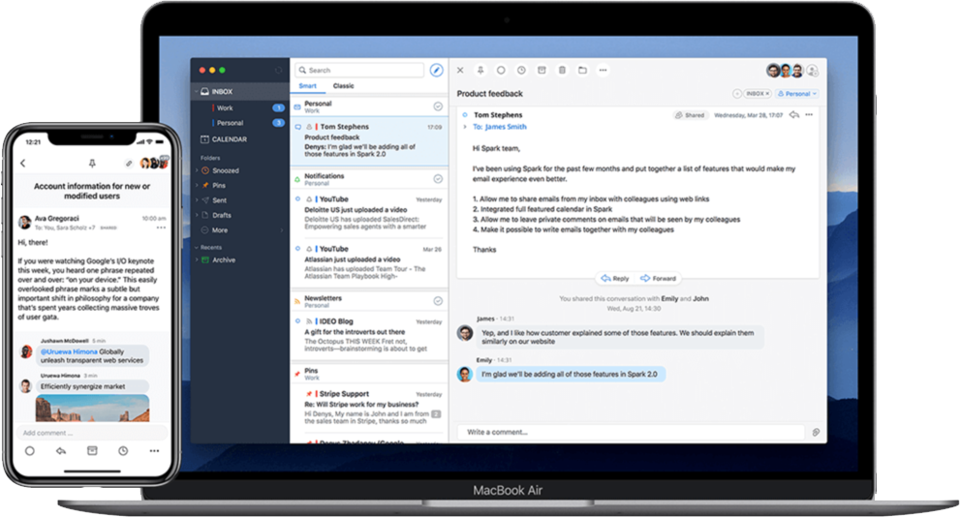Mark the email as unread with the toolbar circle icon

click(501, 71)
